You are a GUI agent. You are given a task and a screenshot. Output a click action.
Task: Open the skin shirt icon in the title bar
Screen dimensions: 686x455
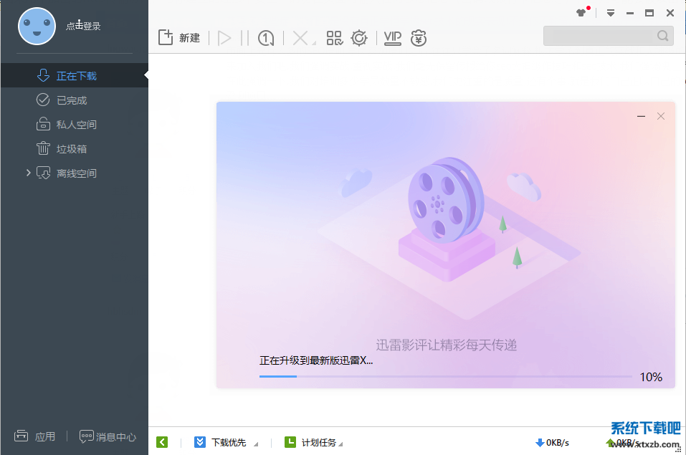581,13
